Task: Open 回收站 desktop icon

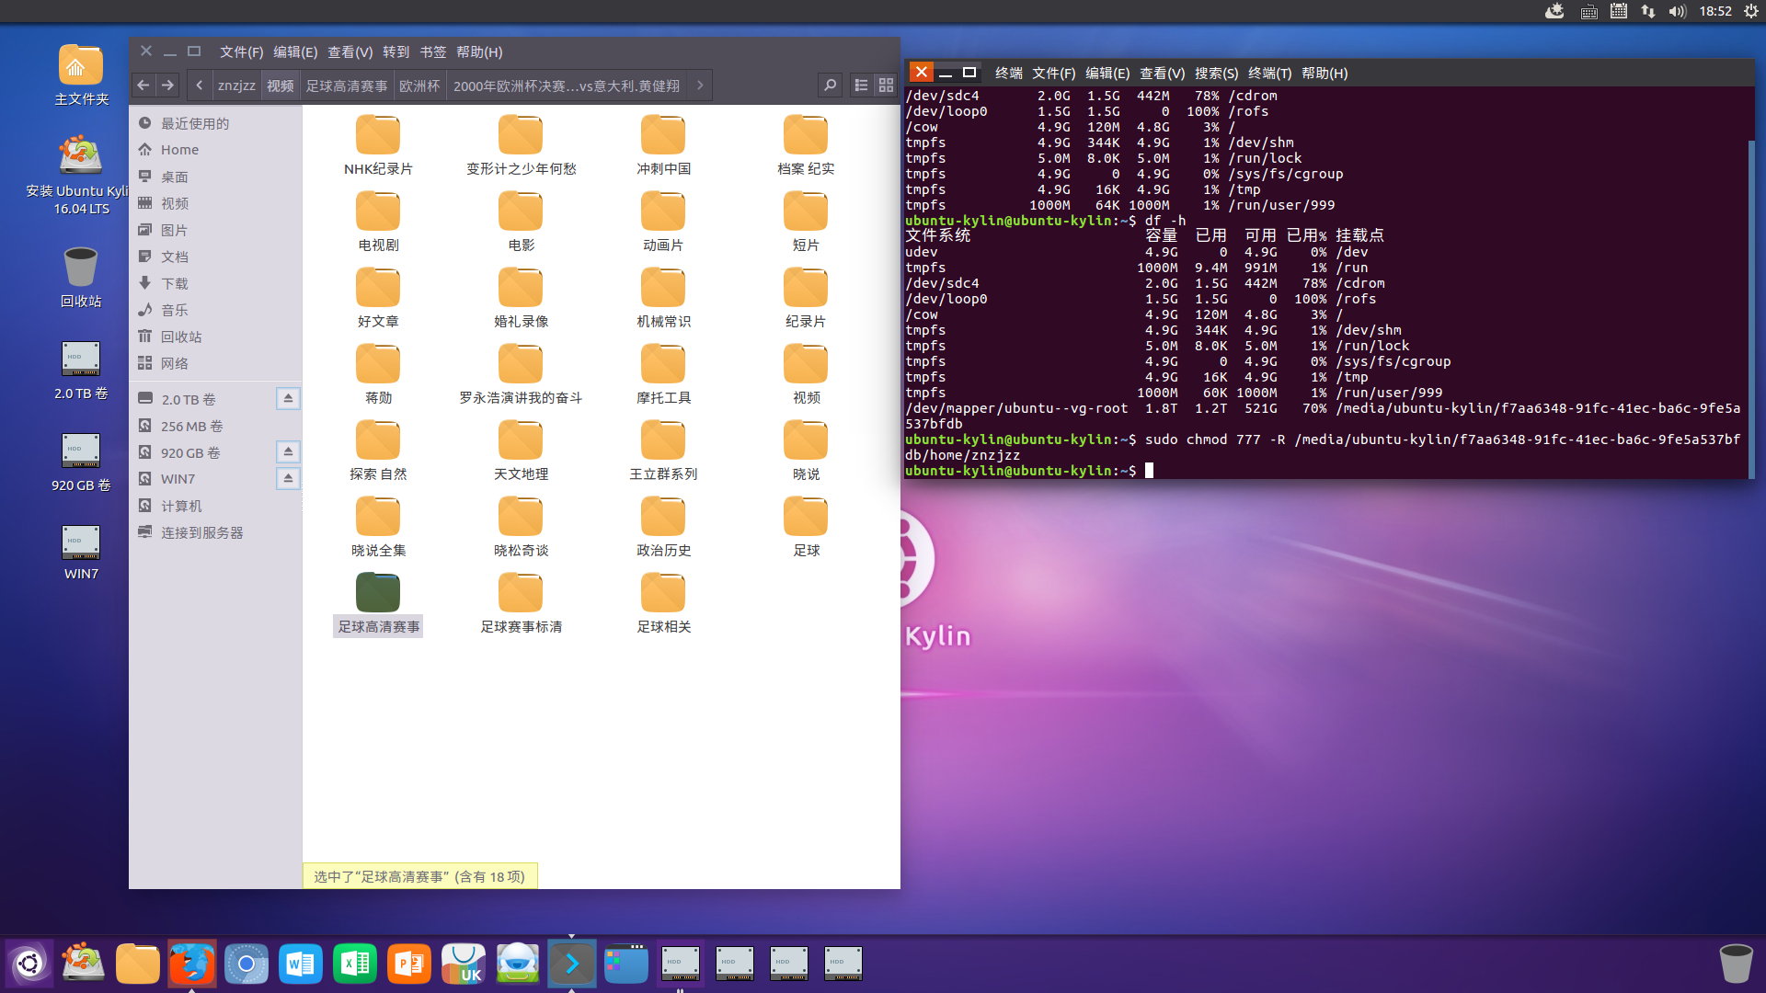Action: point(81,277)
